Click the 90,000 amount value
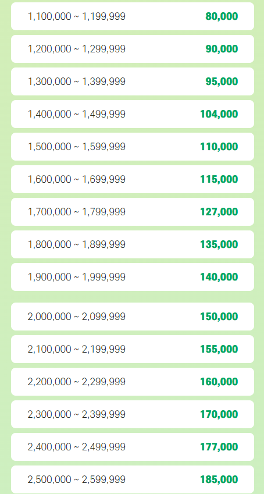Viewport: 264px width, 494px height. pyautogui.click(x=222, y=49)
